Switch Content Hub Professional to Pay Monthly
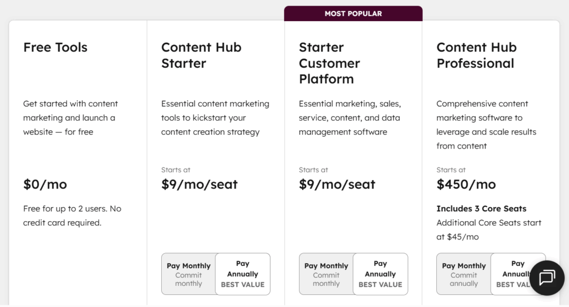The image size is (569, 307). 463,274
